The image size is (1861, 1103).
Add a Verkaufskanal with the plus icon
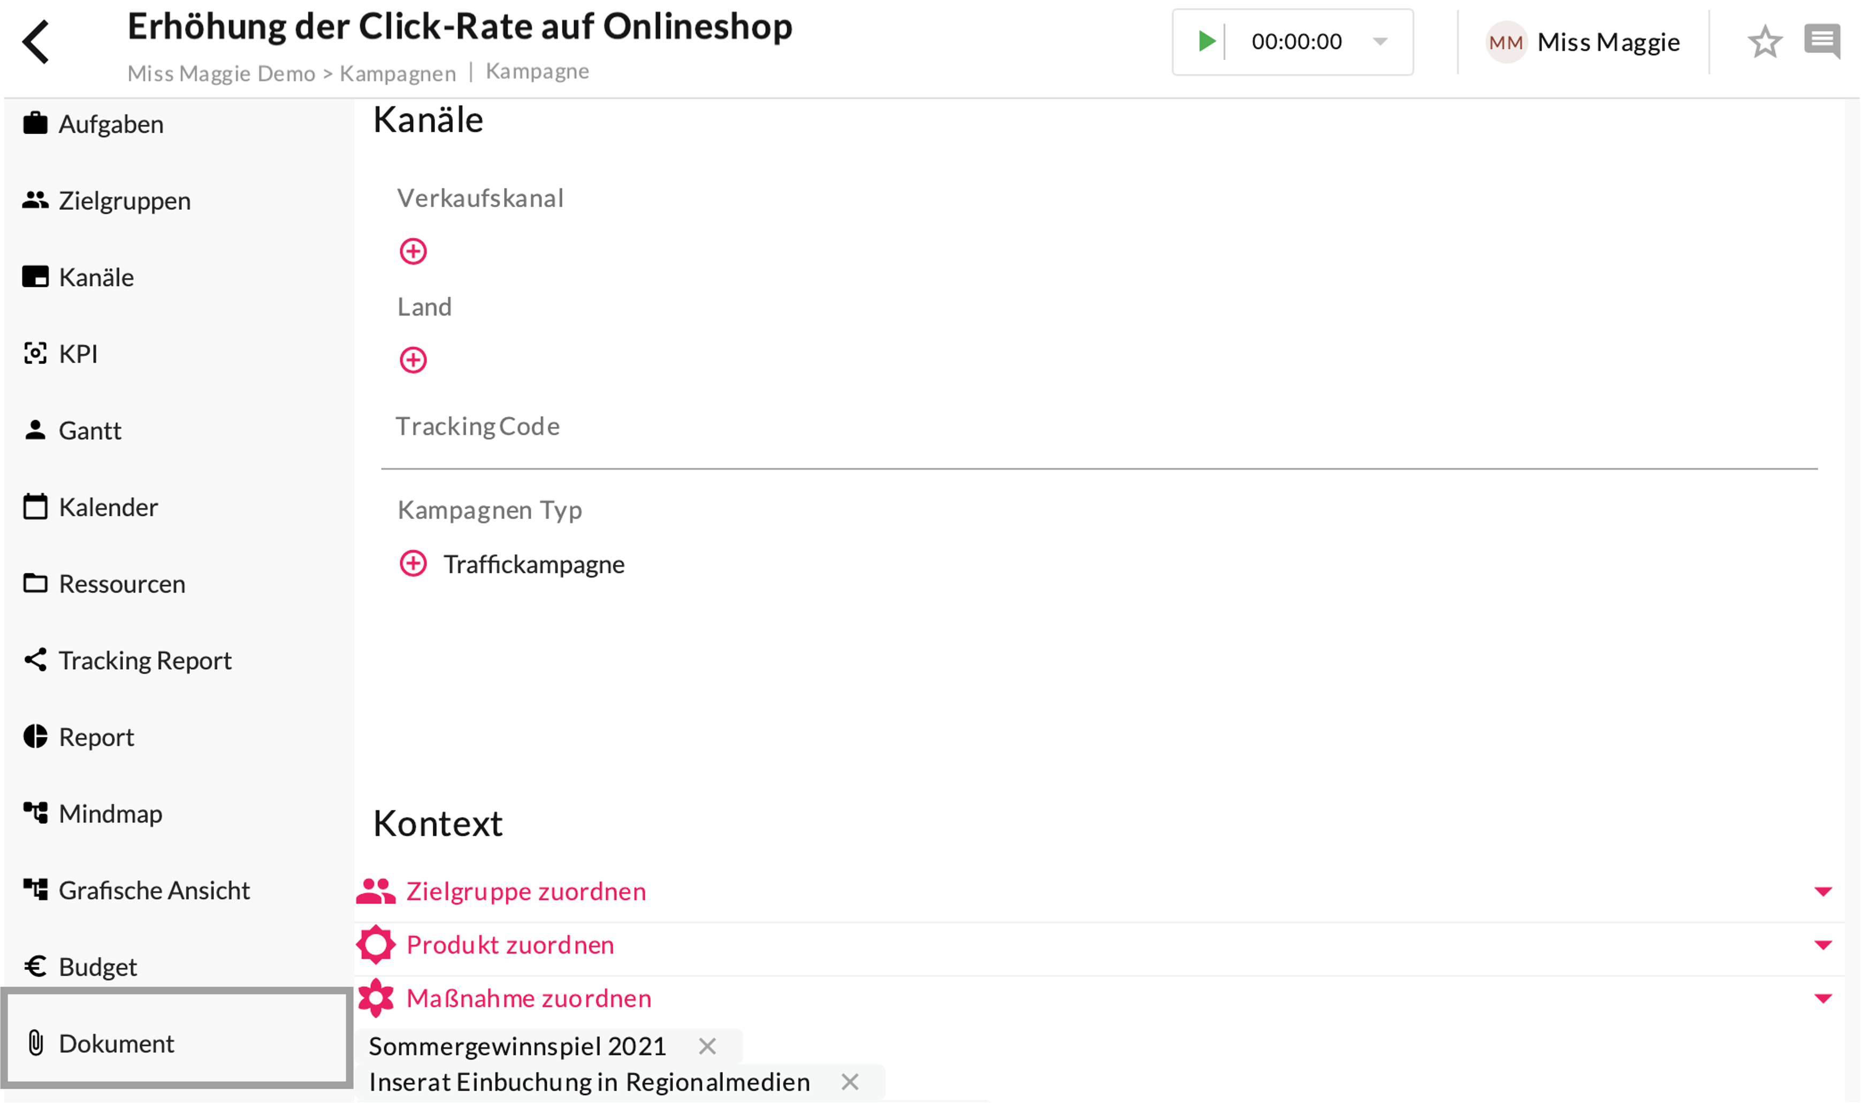click(x=414, y=251)
